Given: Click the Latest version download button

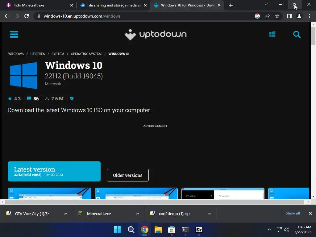Looking at the screenshot, I should (54, 171).
